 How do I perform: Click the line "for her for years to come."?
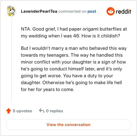pos(48,89)
